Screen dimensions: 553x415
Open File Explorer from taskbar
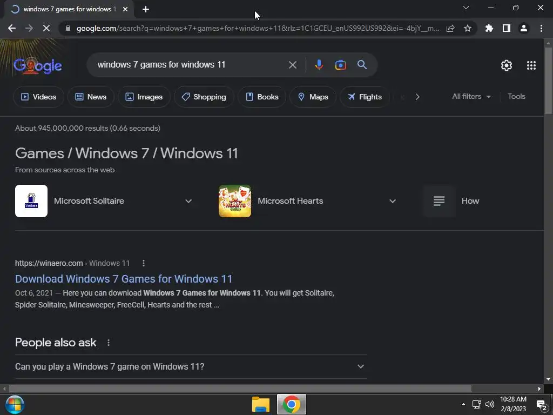[x=261, y=404]
